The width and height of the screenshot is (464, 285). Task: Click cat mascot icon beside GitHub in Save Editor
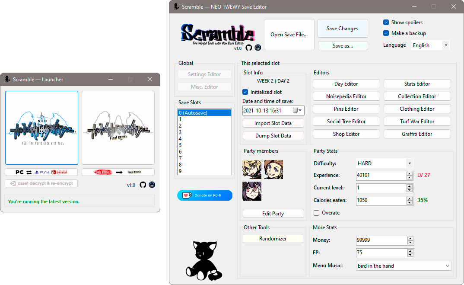258,48
